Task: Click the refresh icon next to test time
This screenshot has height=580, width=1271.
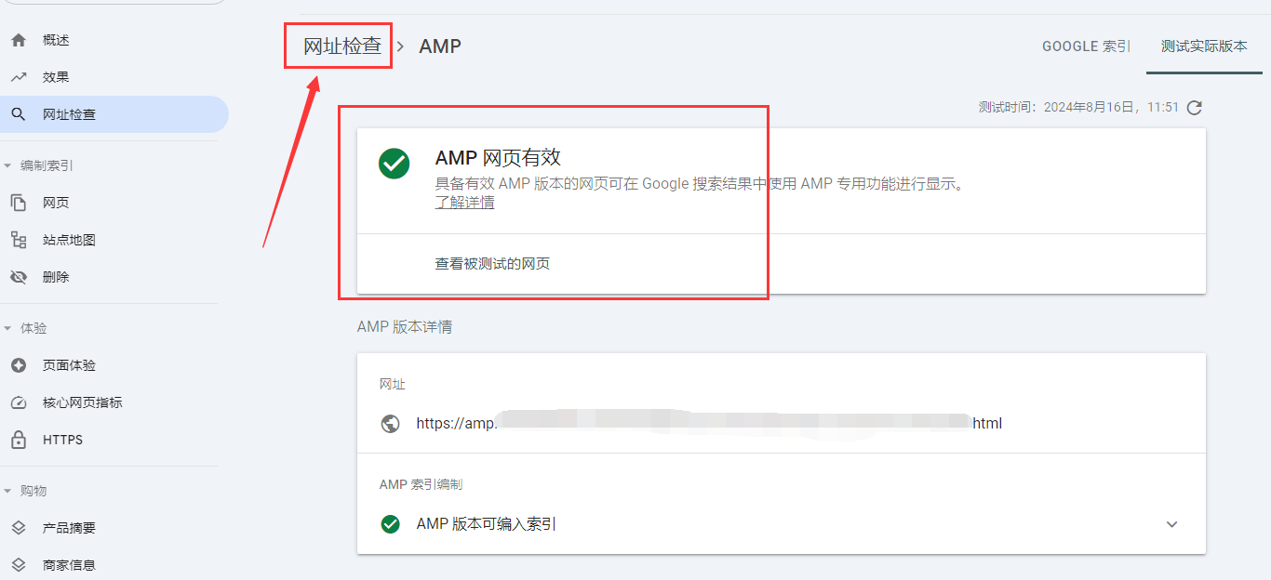Action: click(1195, 108)
